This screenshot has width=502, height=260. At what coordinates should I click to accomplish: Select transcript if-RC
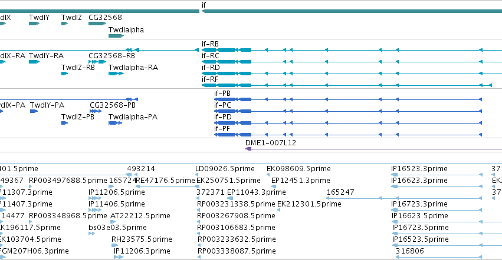coord(211,56)
